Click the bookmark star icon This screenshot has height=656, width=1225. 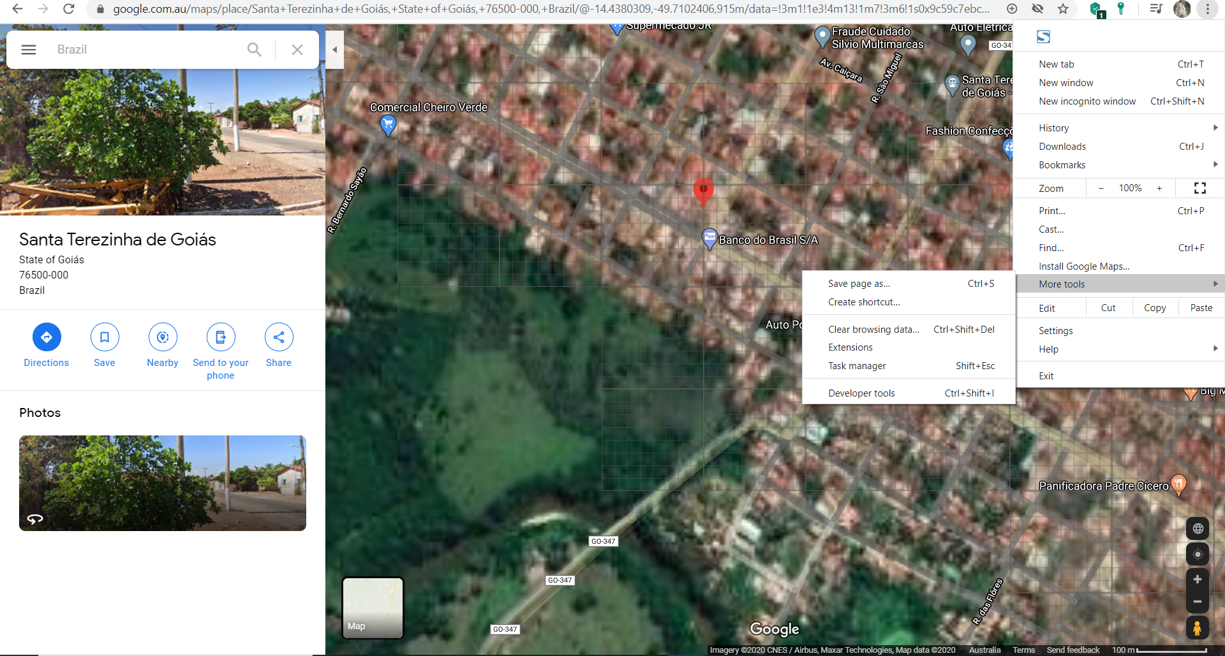click(x=1063, y=9)
